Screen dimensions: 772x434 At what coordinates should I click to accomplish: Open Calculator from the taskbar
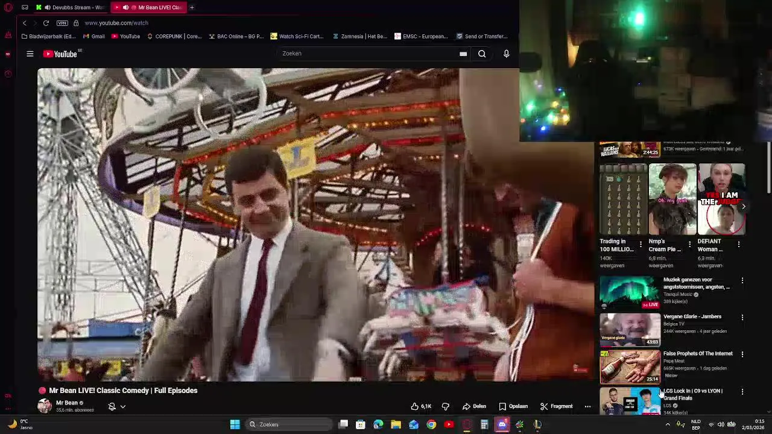tap(484, 424)
